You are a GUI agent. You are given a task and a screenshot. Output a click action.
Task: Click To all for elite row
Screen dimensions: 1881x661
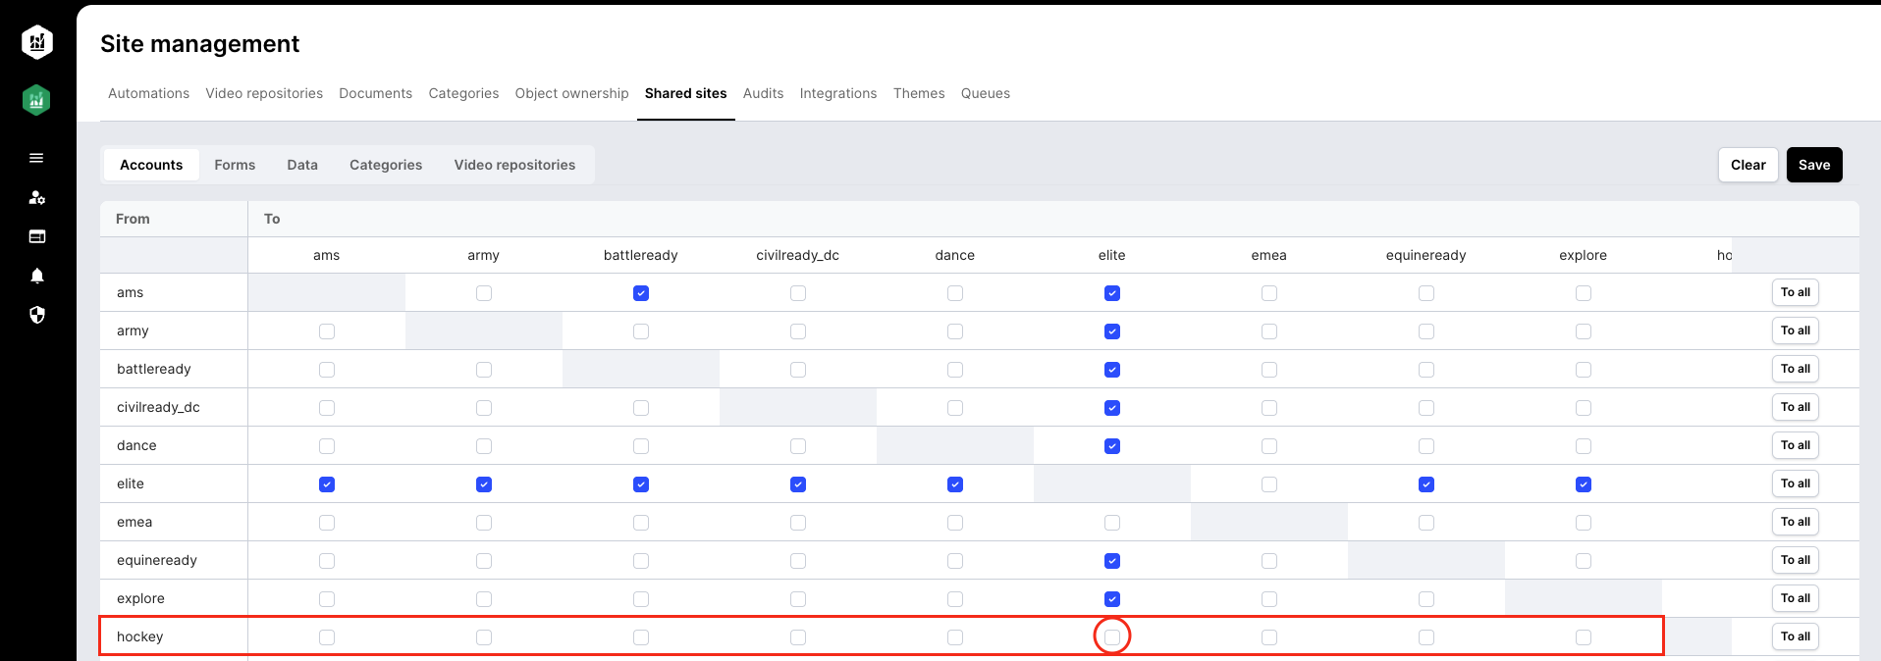coord(1795,483)
